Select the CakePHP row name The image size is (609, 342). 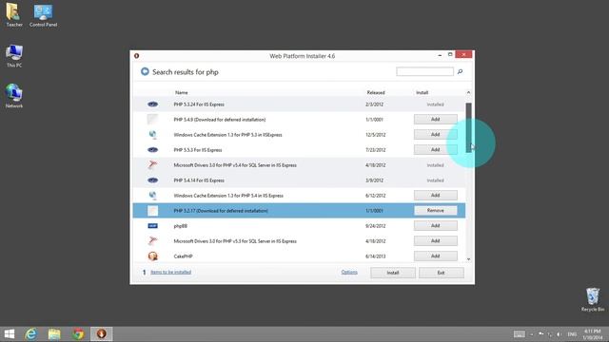pyautogui.click(x=183, y=256)
